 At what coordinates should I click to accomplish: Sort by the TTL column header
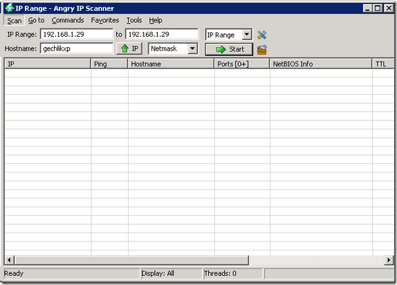[383, 64]
